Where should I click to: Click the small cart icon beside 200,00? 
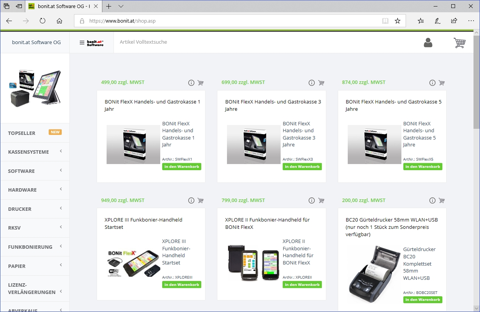[x=442, y=200]
